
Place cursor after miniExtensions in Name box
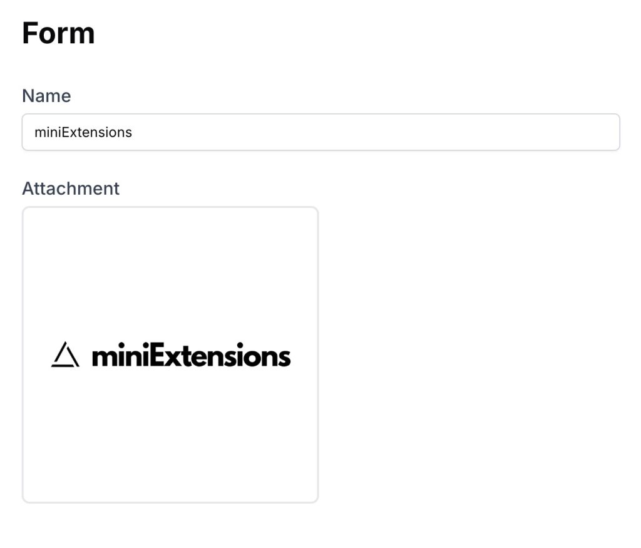pos(133,132)
